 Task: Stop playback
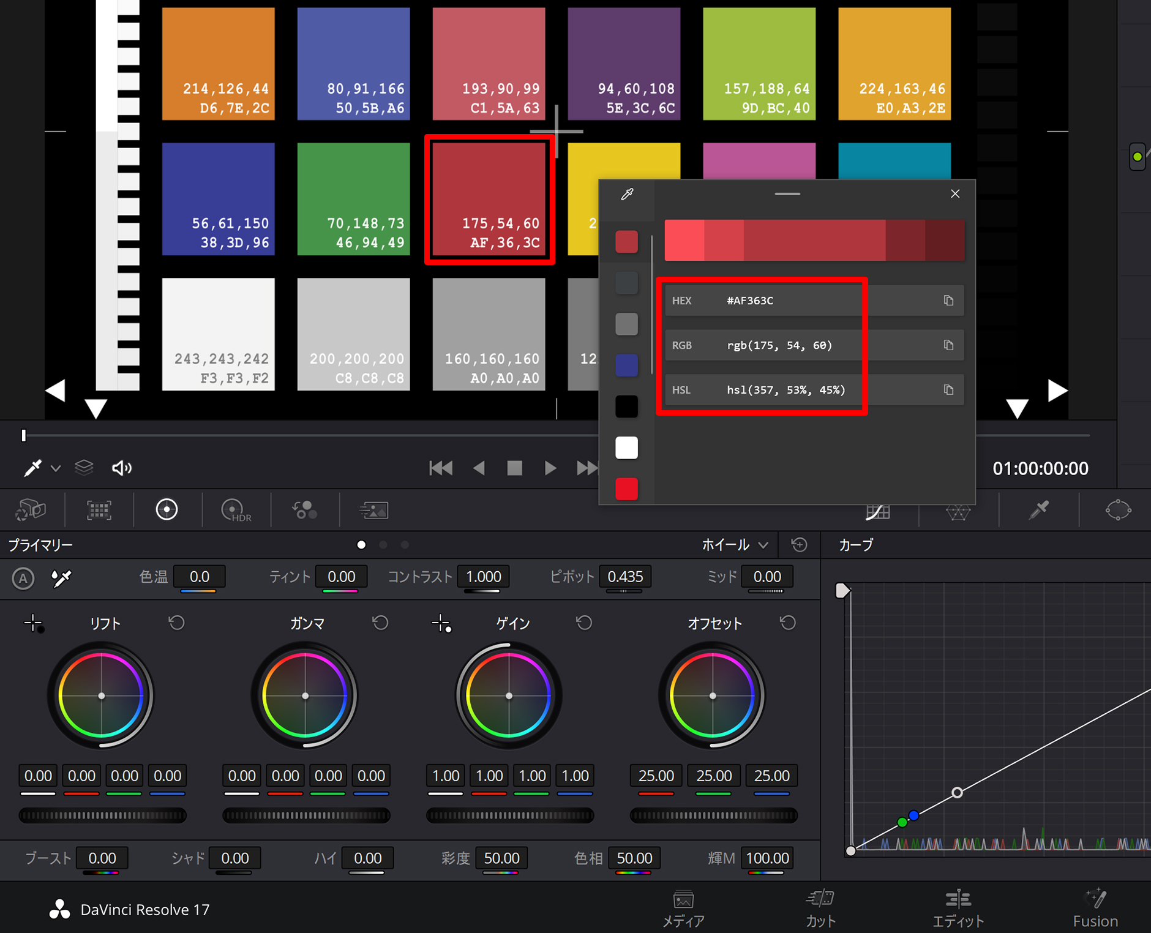[x=515, y=468]
